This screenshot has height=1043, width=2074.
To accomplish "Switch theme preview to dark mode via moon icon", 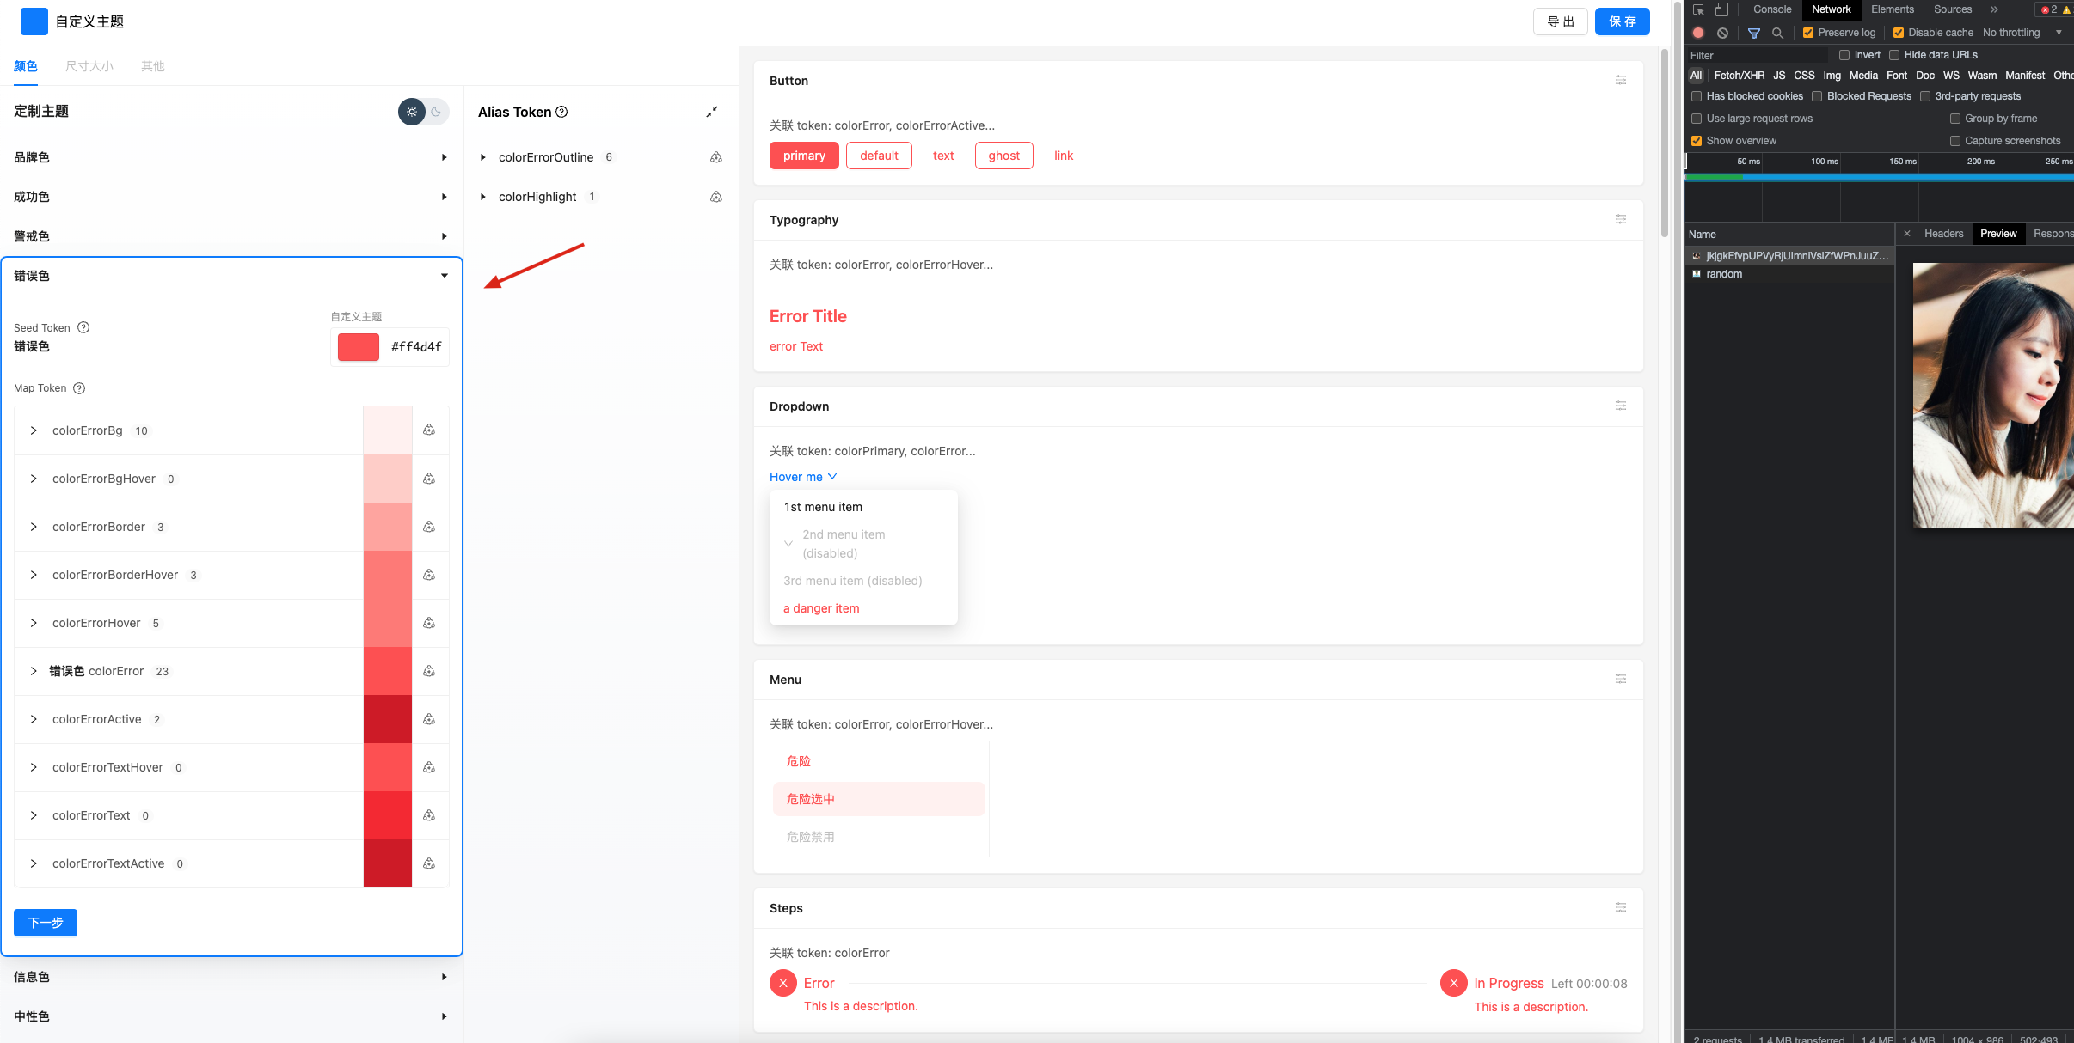I will coord(437,112).
